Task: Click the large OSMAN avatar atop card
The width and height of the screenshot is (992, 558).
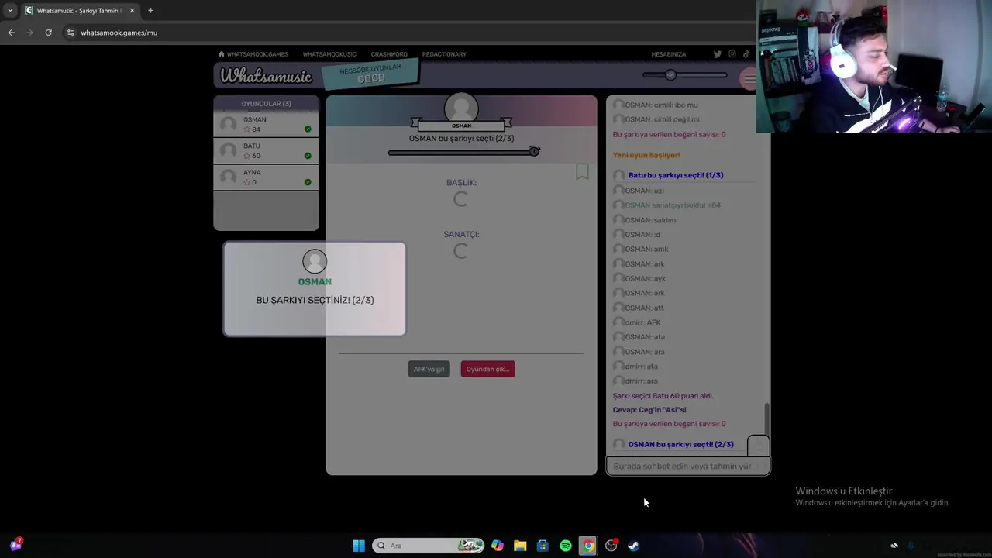Action: 461,108
